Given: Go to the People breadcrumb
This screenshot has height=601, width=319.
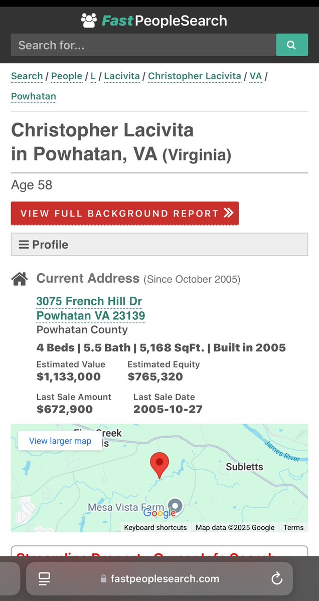Looking at the screenshot, I should coord(67,76).
